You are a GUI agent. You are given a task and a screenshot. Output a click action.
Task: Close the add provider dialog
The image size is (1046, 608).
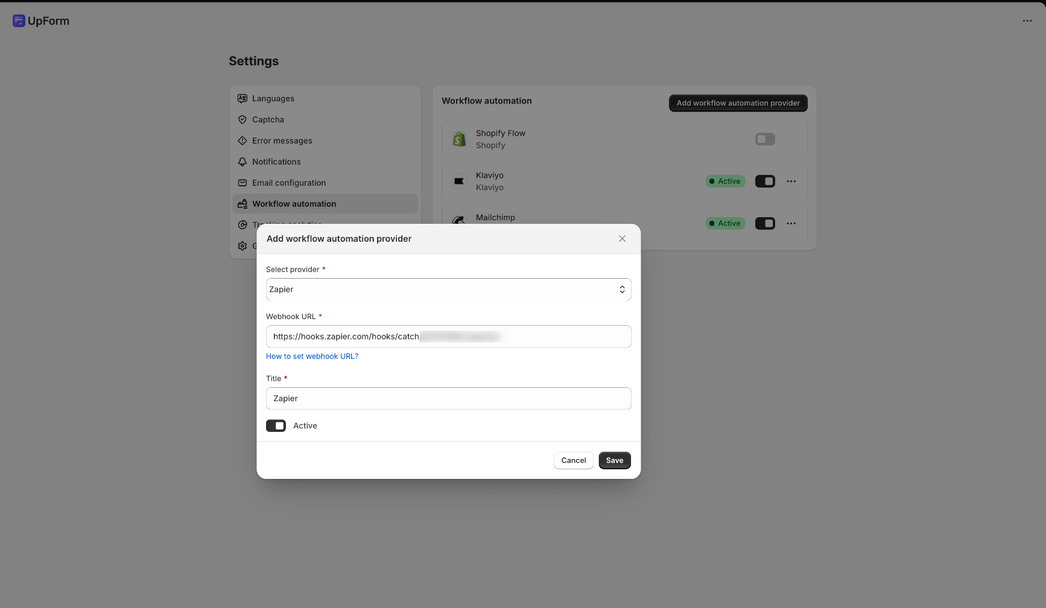tap(623, 239)
